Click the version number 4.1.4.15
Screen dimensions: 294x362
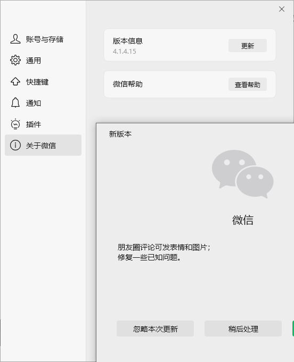[x=125, y=51]
